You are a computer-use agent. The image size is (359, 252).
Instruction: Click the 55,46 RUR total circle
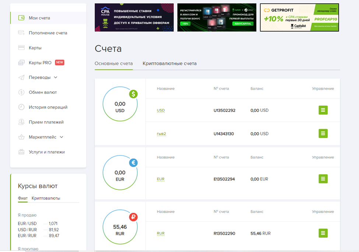120,227
